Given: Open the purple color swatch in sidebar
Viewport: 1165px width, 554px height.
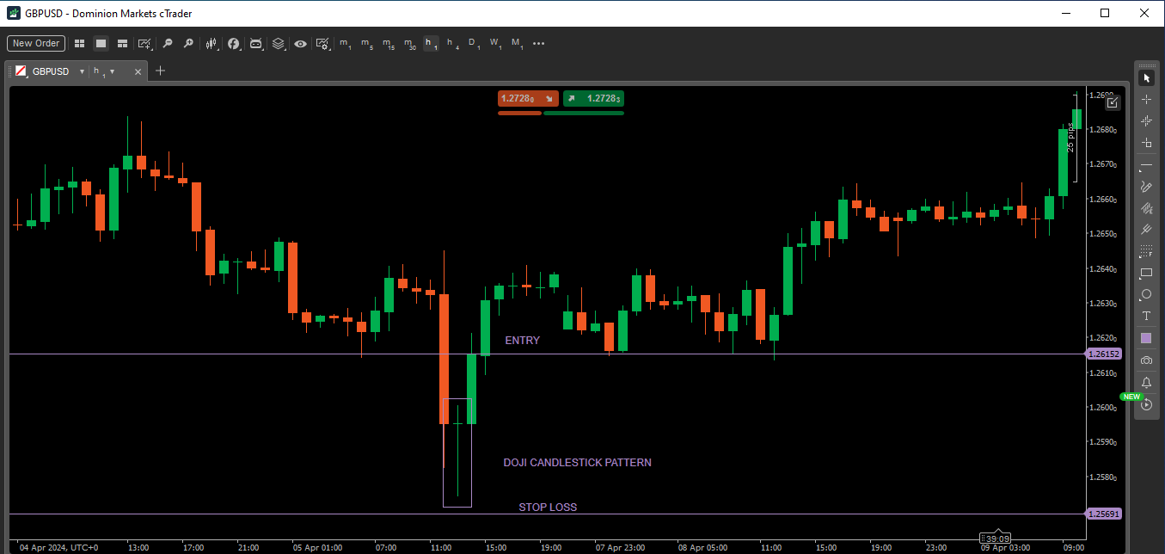Looking at the screenshot, I should (1146, 337).
